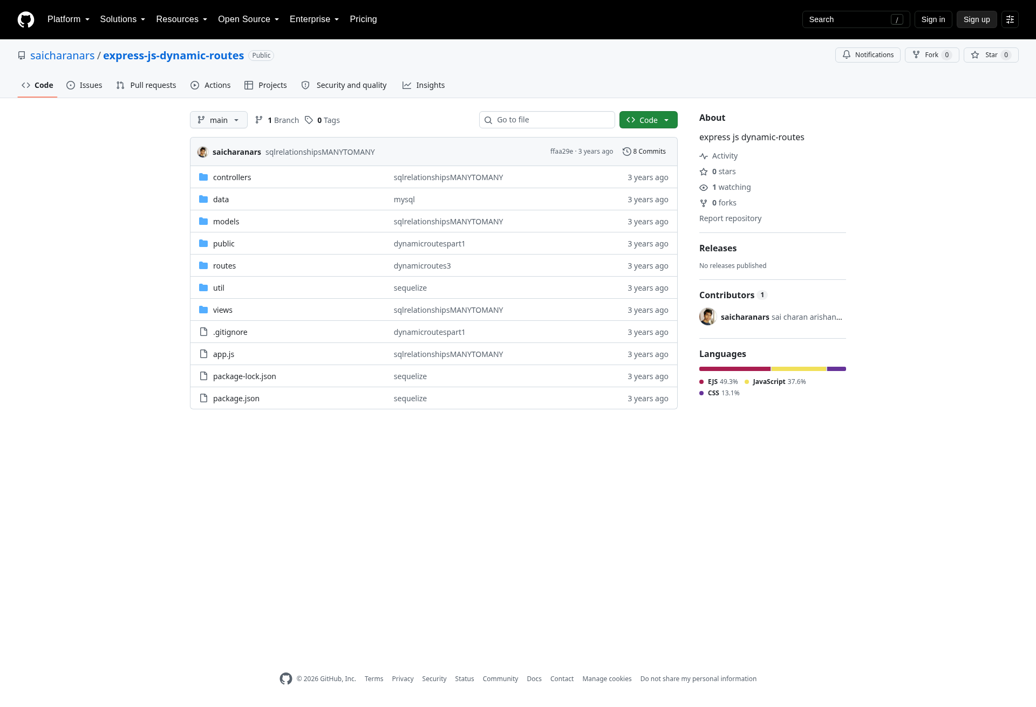Expand the Platform menu
This screenshot has width=1036, height=707.
[69, 19]
